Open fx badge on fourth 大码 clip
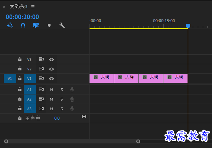Image resolution: width=212 pixels, height=148 pixels. [x=170, y=77]
